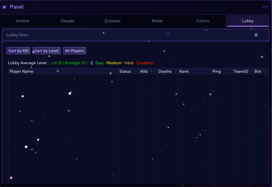Go to the Radar tab
The height and width of the screenshot is (187, 272).
(x=157, y=21)
